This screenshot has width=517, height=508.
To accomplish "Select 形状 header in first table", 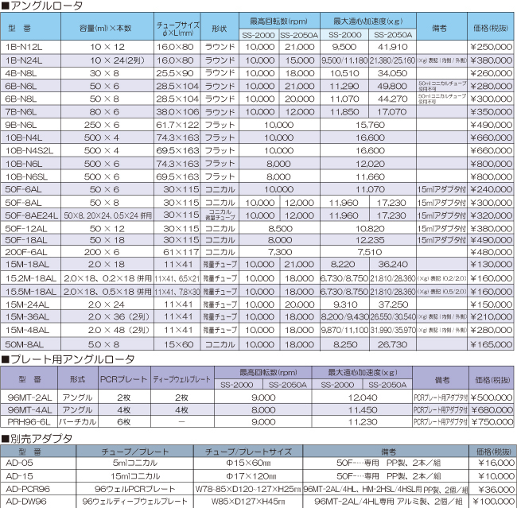I will [220, 29].
